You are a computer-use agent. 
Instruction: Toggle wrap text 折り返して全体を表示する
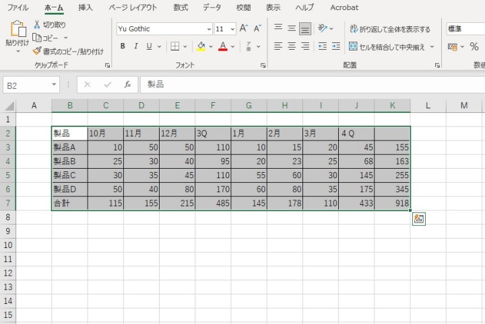point(390,29)
